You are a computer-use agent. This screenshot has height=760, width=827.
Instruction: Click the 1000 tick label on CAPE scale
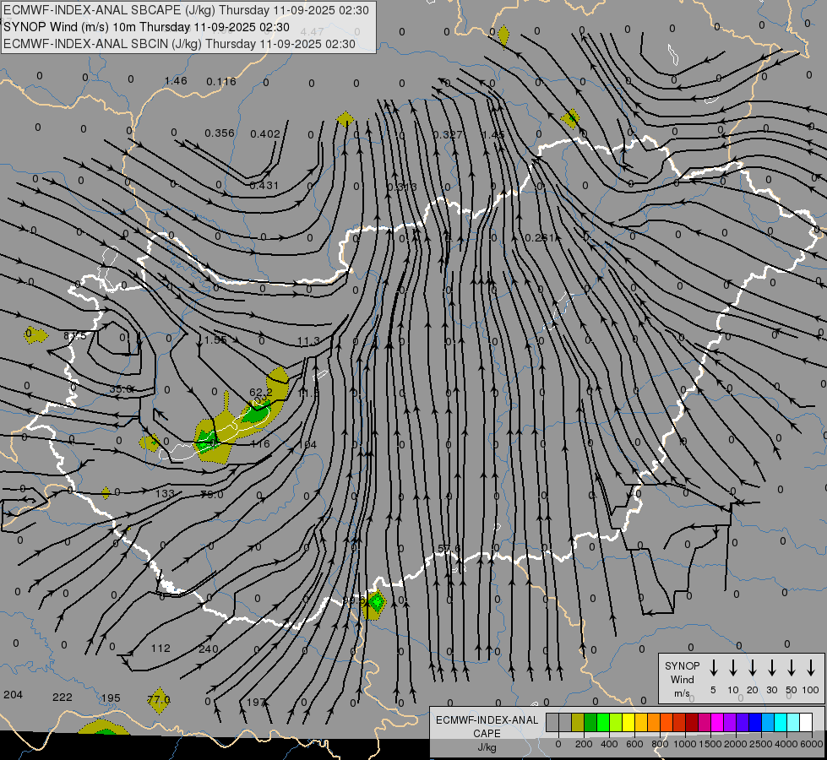[684, 744]
